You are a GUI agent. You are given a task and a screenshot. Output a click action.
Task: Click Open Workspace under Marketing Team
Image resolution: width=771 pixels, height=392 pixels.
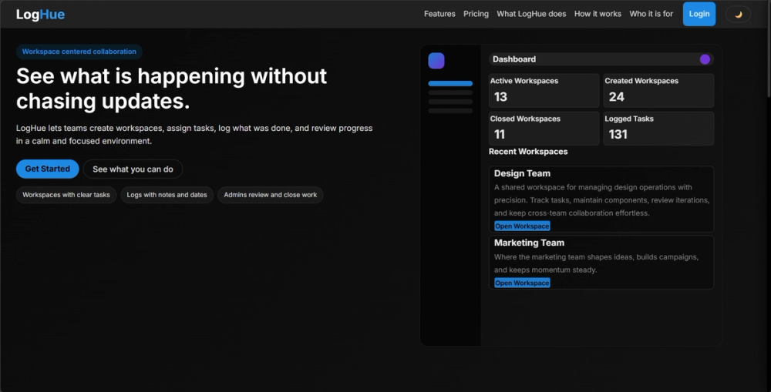pyautogui.click(x=522, y=283)
